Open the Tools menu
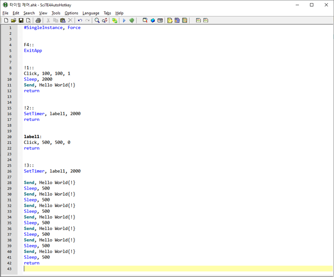This screenshot has height=277, width=334. (x=56, y=13)
